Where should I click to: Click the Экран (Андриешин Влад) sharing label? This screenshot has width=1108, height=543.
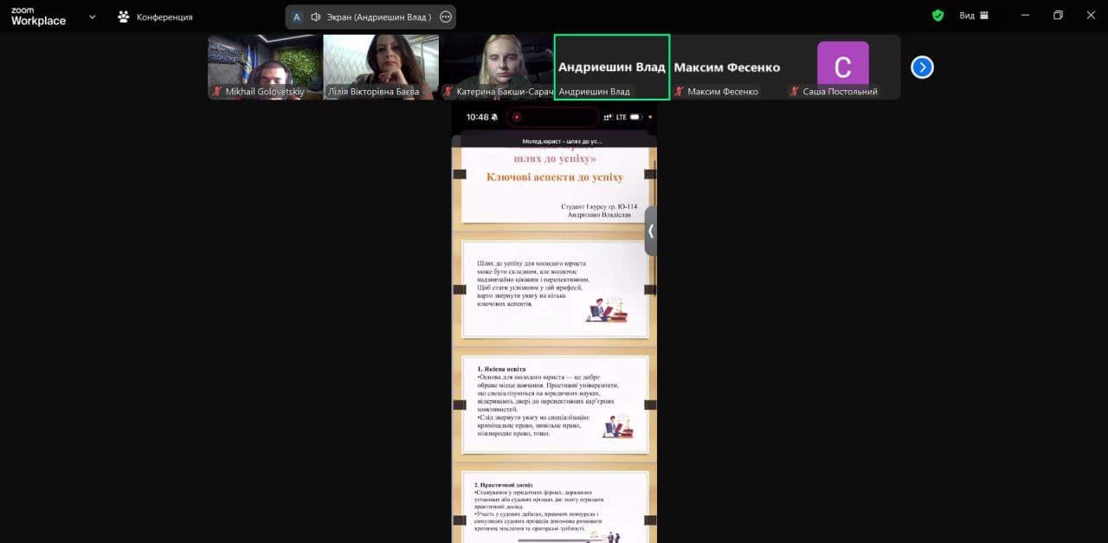tap(379, 16)
